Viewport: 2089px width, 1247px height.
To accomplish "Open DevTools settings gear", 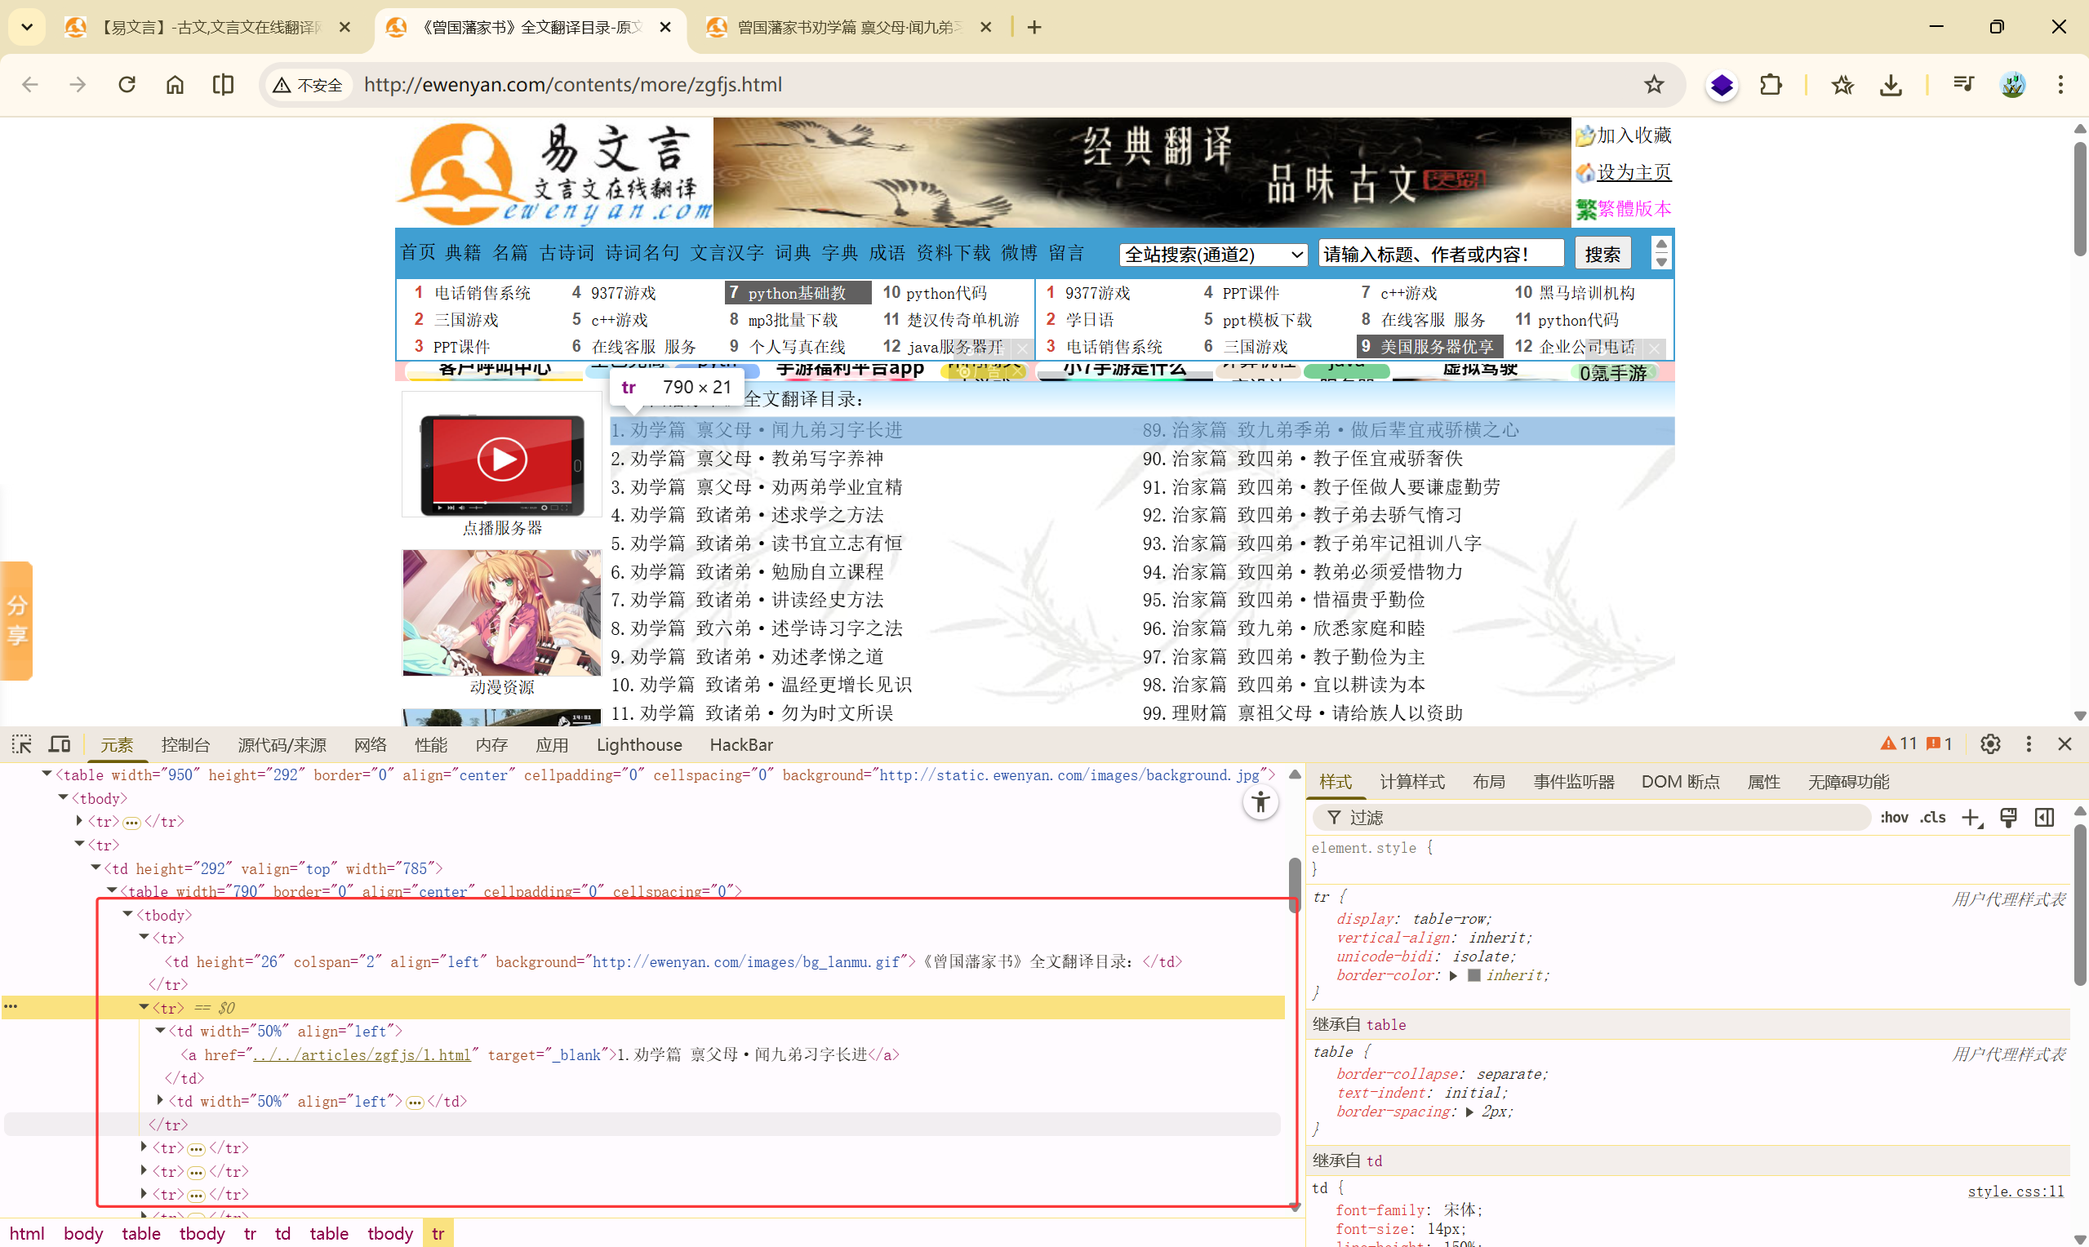I will [x=1990, y=744].
